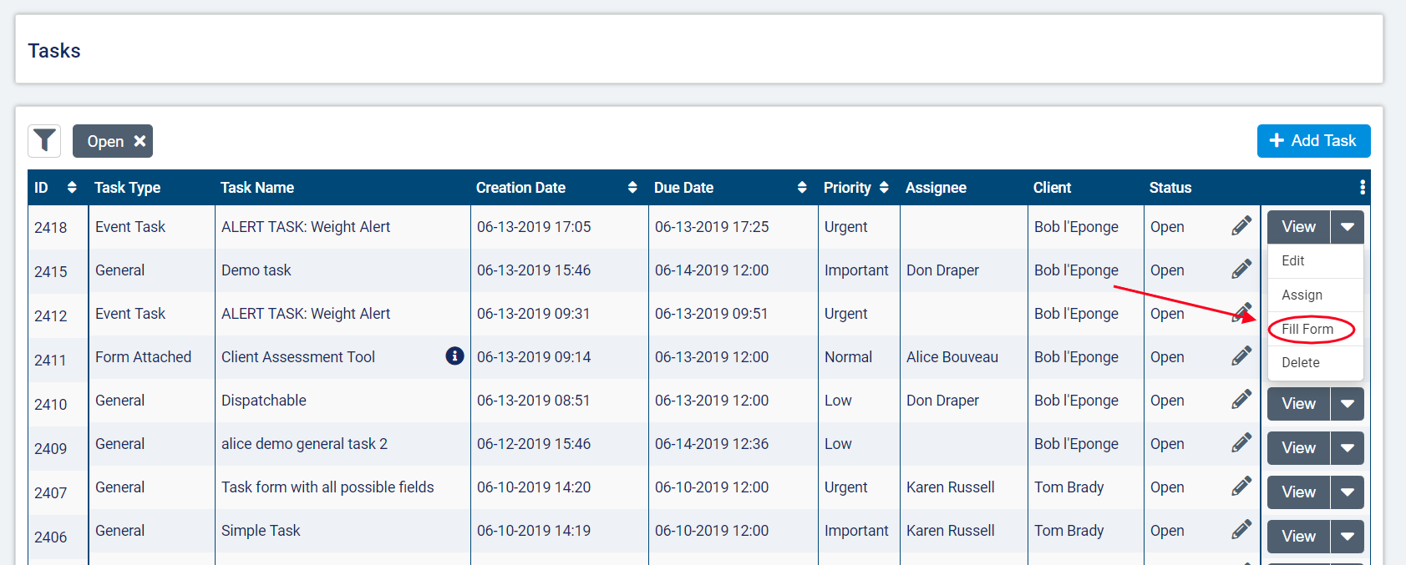Edit task 2411 using pencil icon
1406x565 pixels.
pyautogui.click(x=1241, y=356)
